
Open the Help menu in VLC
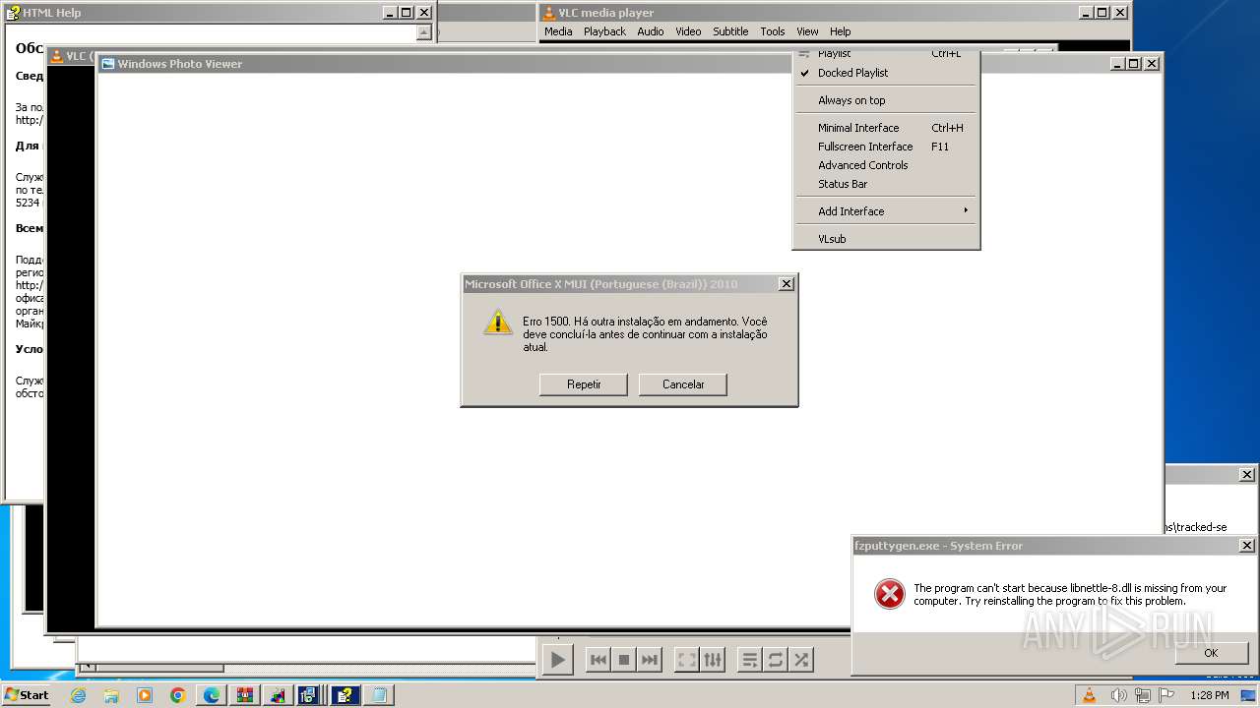pos(840,31)
